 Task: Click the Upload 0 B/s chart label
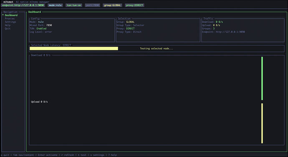click(x=39, y=102)
